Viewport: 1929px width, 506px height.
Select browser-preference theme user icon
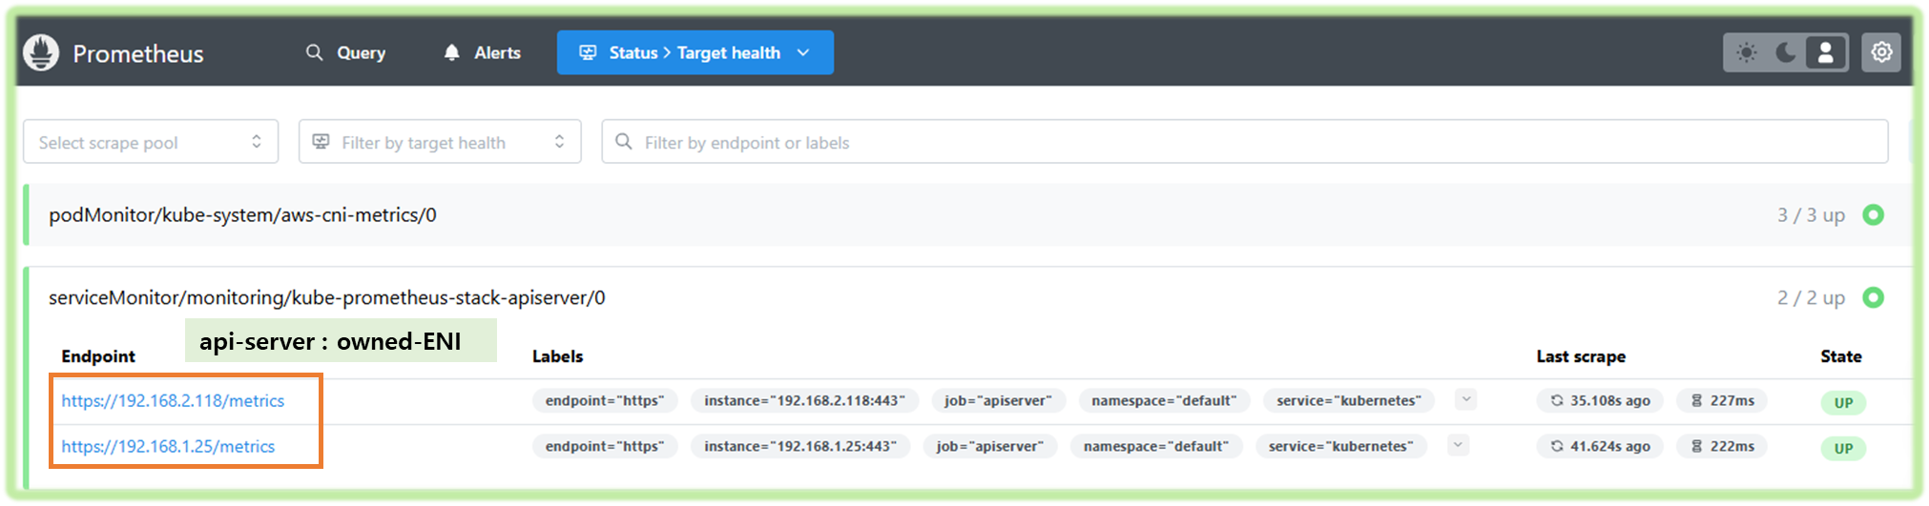[1825, 52]
